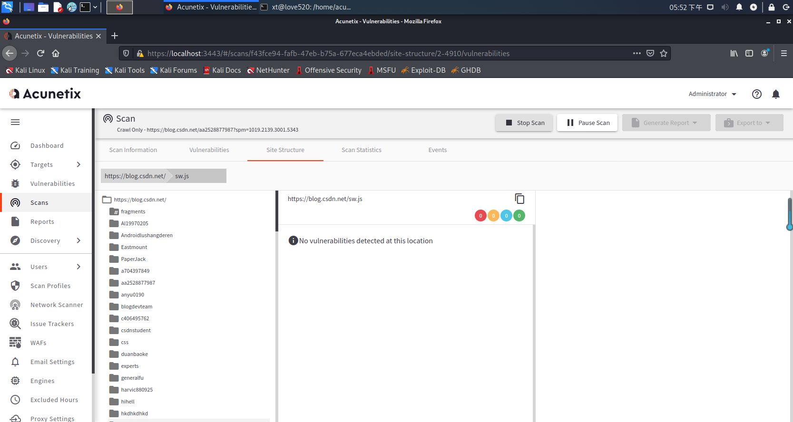
Task: Open Acunetix notifications bell
Action: pos(776,94)
